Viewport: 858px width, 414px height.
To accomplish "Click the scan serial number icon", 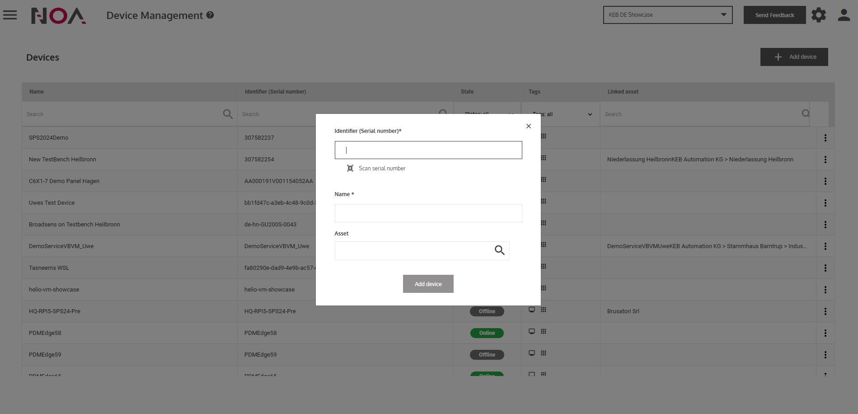I will (x=350, y=168).
